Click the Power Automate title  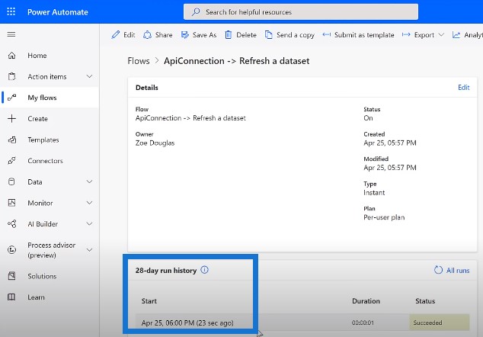58,12
